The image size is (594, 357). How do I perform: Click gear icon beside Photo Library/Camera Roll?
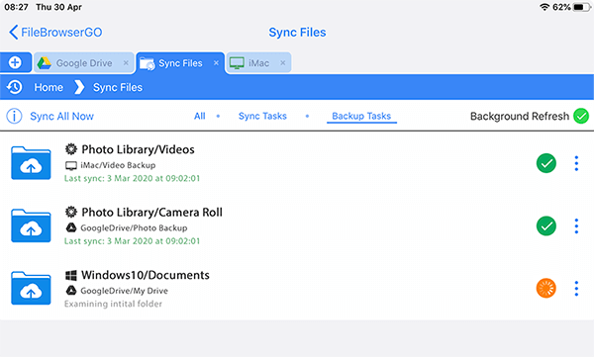(x=71, y=212)
